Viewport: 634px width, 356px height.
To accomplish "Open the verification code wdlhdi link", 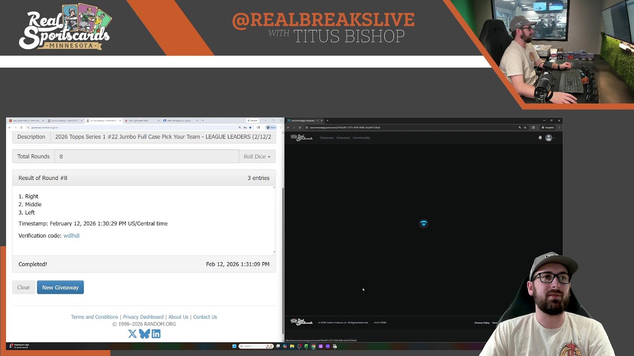I will click(x=71, y=236).
